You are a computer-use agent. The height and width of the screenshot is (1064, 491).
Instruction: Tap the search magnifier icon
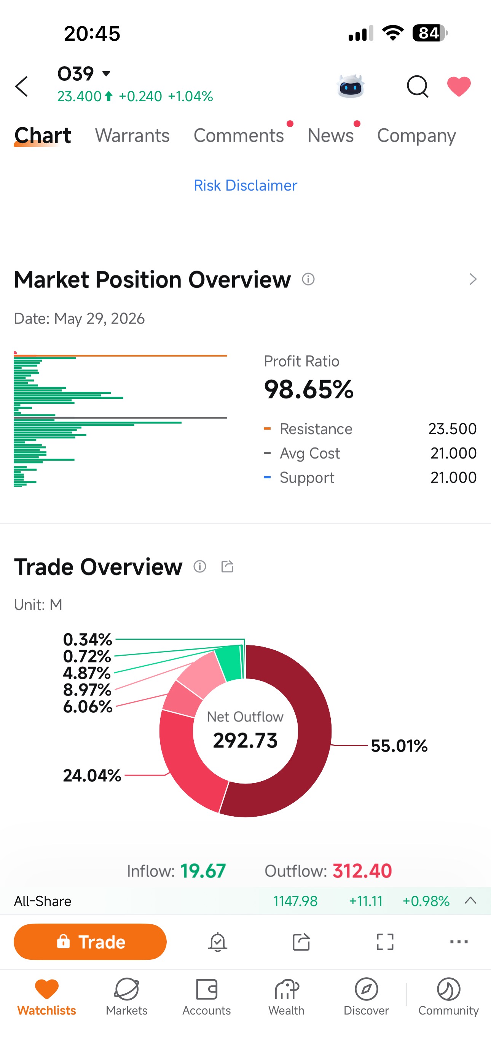(418, 86)
